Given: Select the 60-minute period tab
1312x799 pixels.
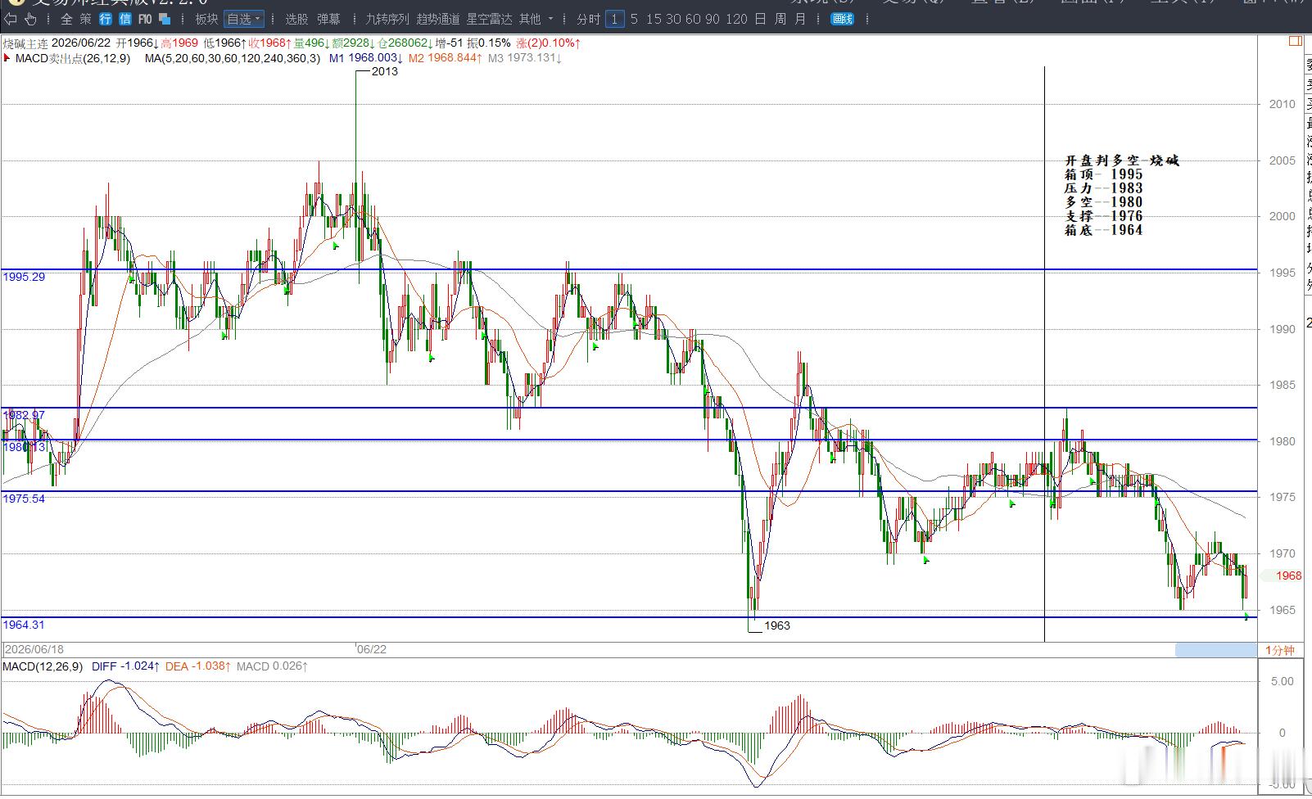Looking at the screenshot, I should coord(693,19).
